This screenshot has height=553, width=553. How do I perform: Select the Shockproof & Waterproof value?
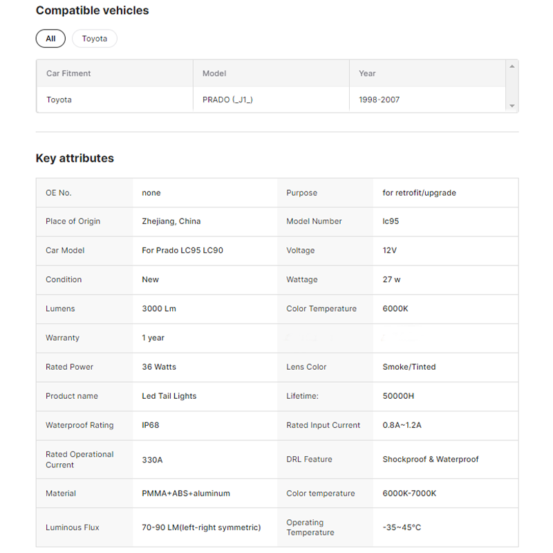tap(430, 459)
